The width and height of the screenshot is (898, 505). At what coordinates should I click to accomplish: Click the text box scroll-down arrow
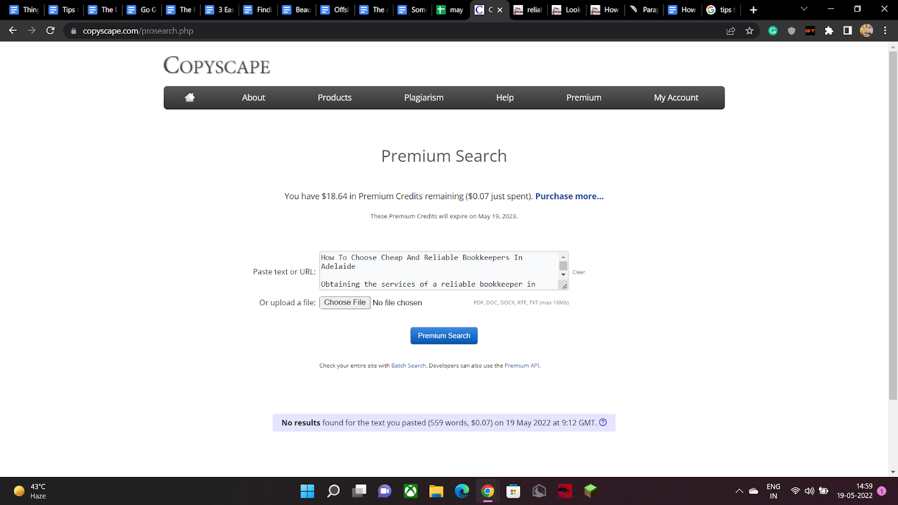point(563,274)
